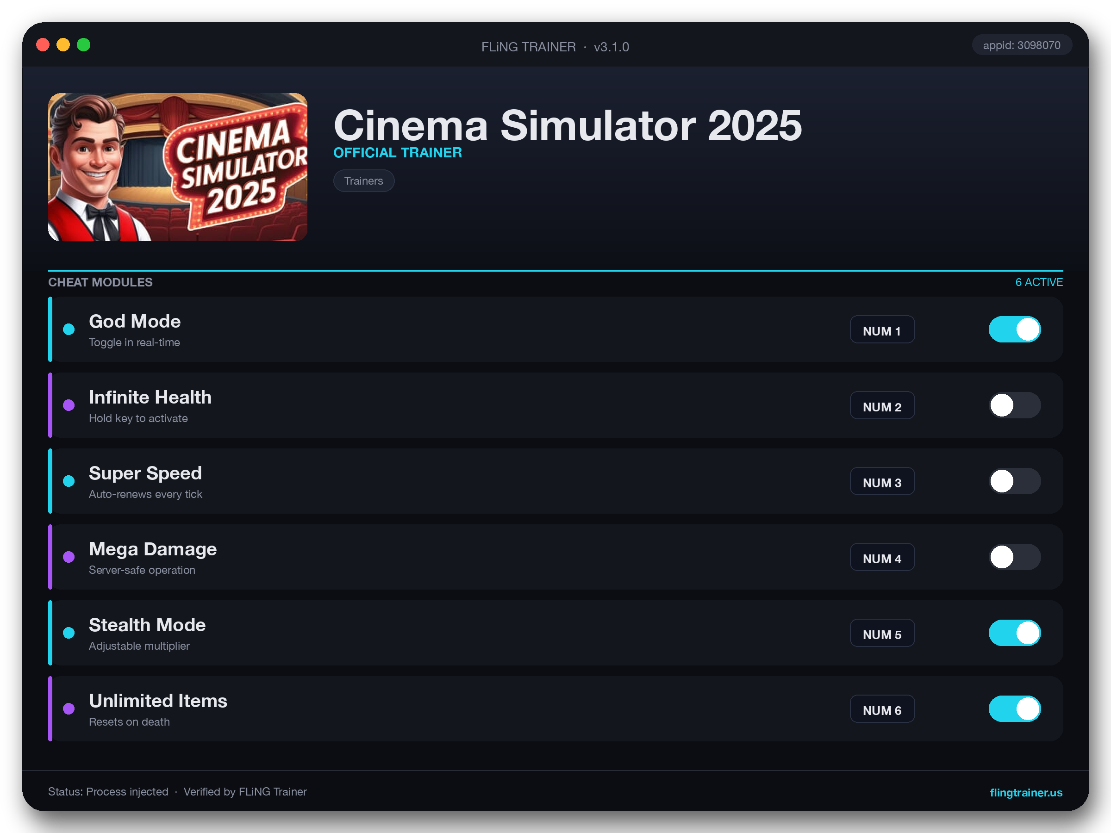
Task: Select the Mega Damage module title
Action: tap(153, 549)
